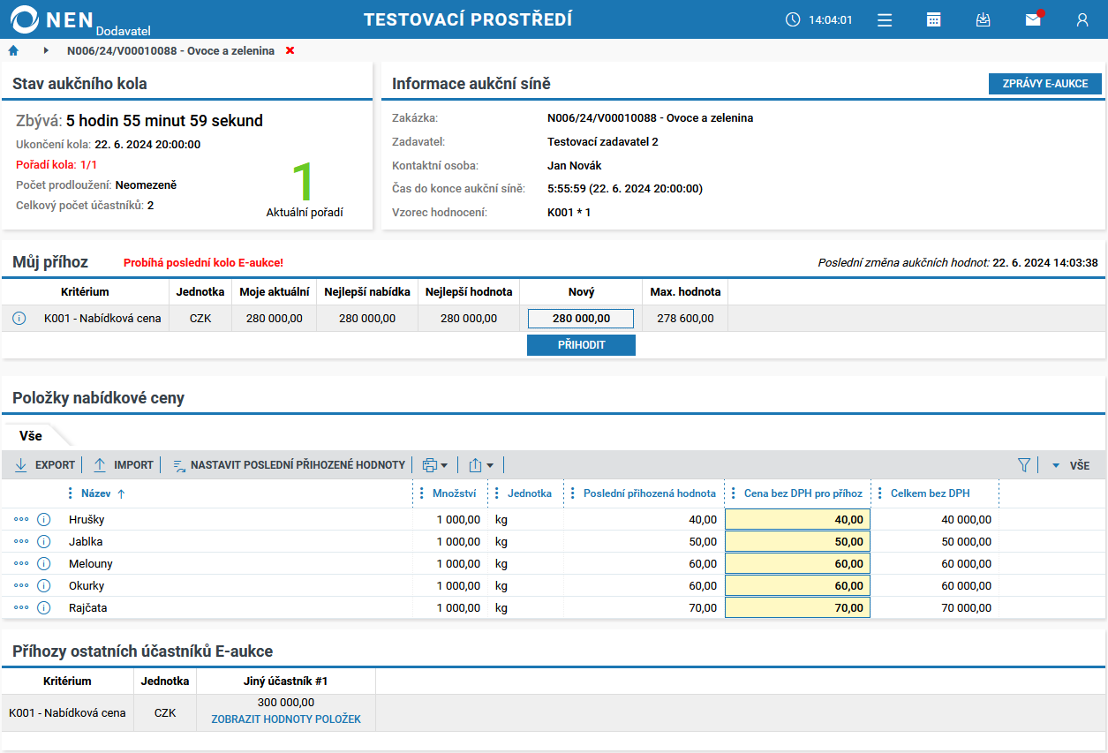Click the NEN Dodavatel logo

click(x=79, y=19)
